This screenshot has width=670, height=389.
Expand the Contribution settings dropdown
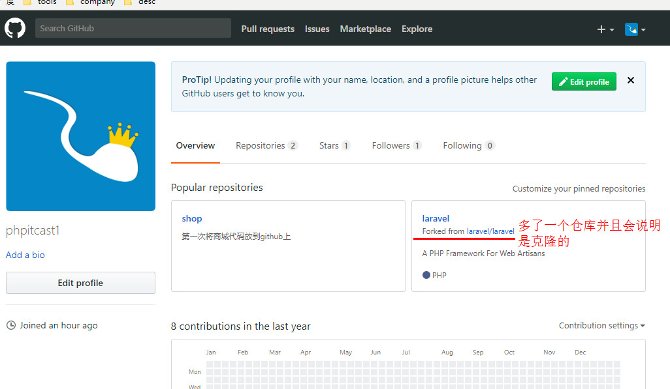coord(601,325)
